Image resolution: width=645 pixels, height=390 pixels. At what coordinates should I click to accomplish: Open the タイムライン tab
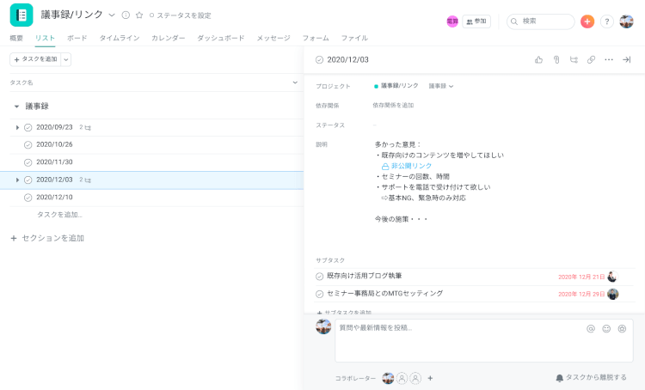[x=119, y=38]
